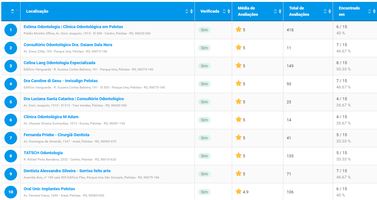Open Dra Caroline di Gesu Invisalign link

61,81
